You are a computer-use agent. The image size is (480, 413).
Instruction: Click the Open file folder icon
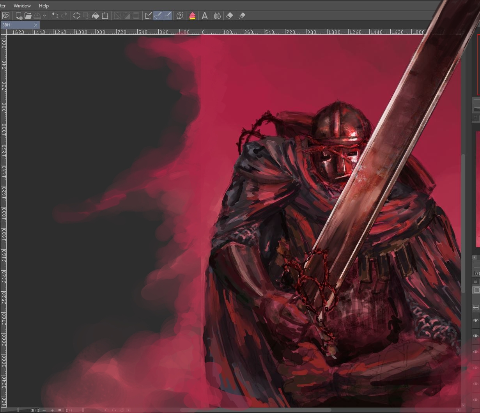click(28, 16)
